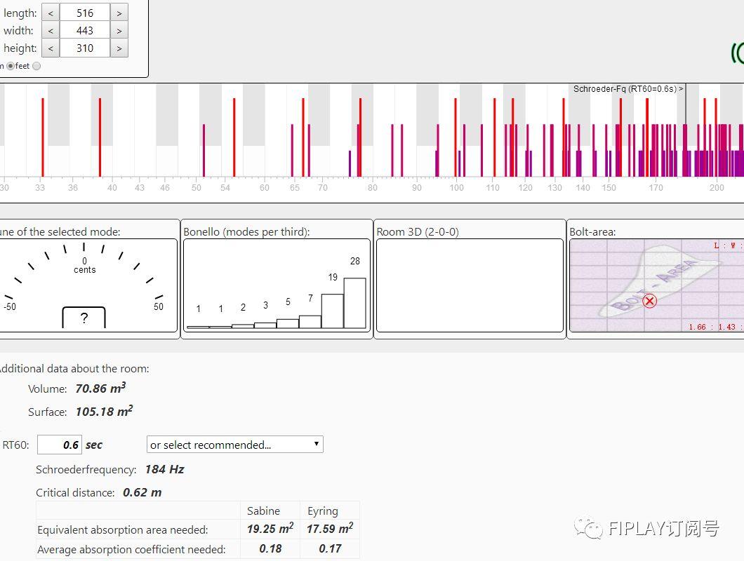
Task: Click the height input showing 310
Action: point(84,48)
